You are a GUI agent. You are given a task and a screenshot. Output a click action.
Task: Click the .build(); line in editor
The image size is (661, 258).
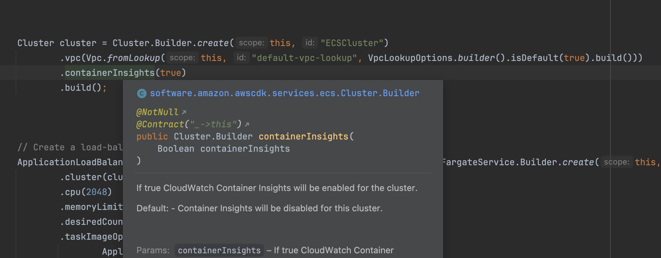pos(83,88)
